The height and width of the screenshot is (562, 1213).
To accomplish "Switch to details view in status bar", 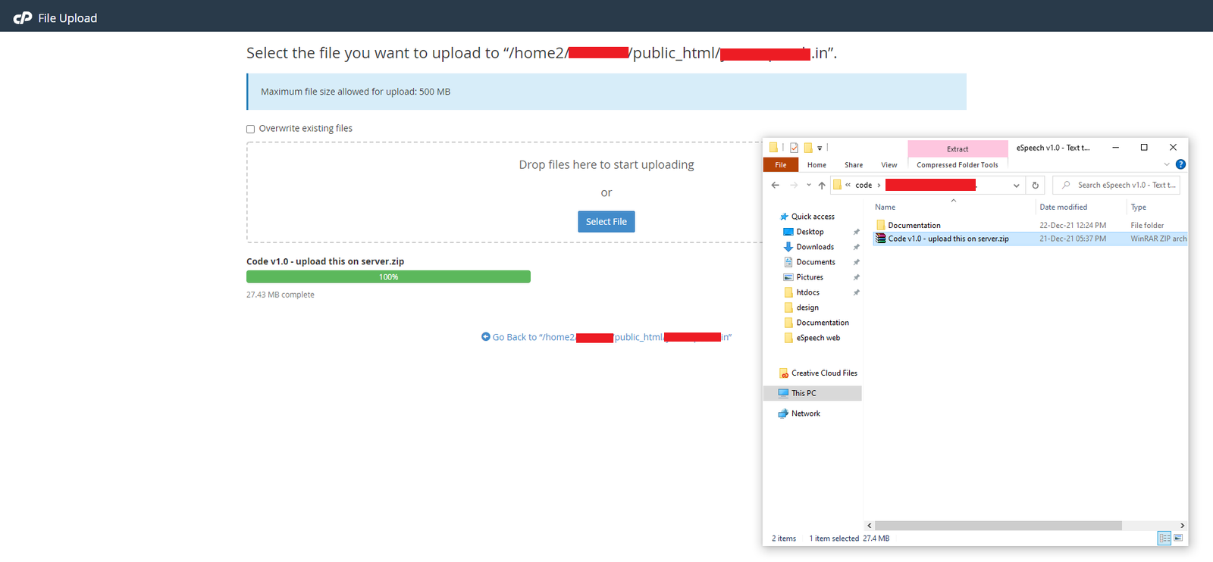I will (x=1164, y=539).
